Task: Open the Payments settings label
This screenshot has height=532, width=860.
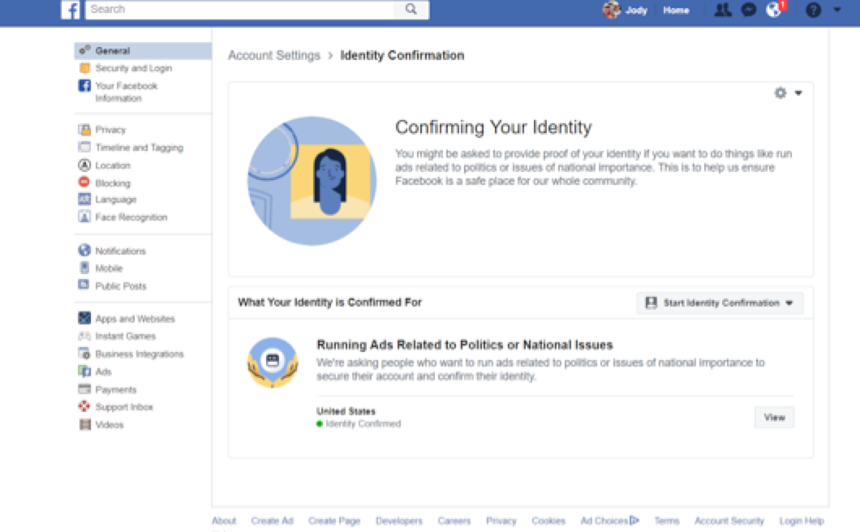Action: (116, 389)
